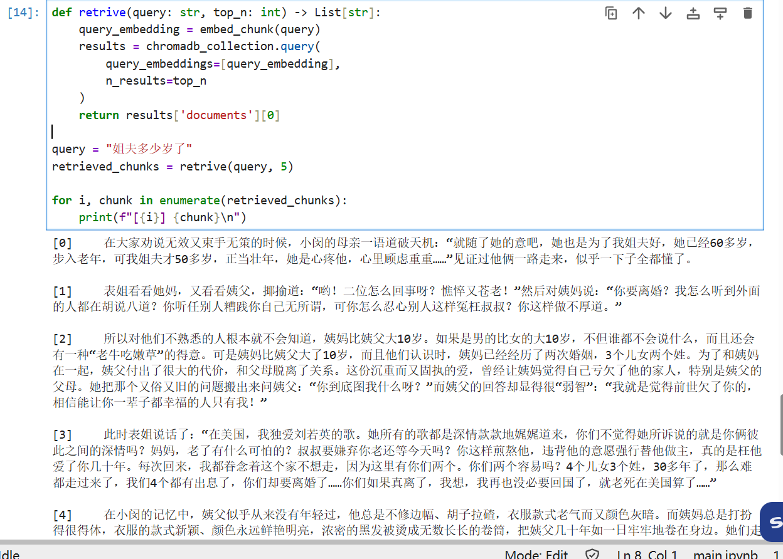Move the cell down

tap(665, 13)
